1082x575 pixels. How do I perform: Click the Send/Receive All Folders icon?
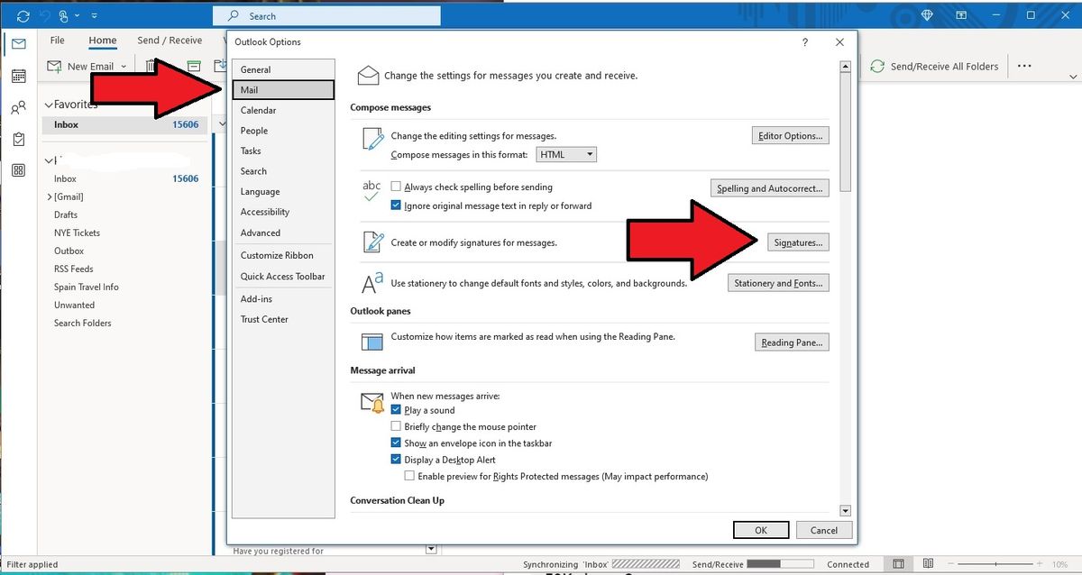coord(876,66)
